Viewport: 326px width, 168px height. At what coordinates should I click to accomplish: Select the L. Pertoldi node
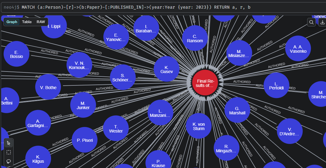(x=276, y=85)
